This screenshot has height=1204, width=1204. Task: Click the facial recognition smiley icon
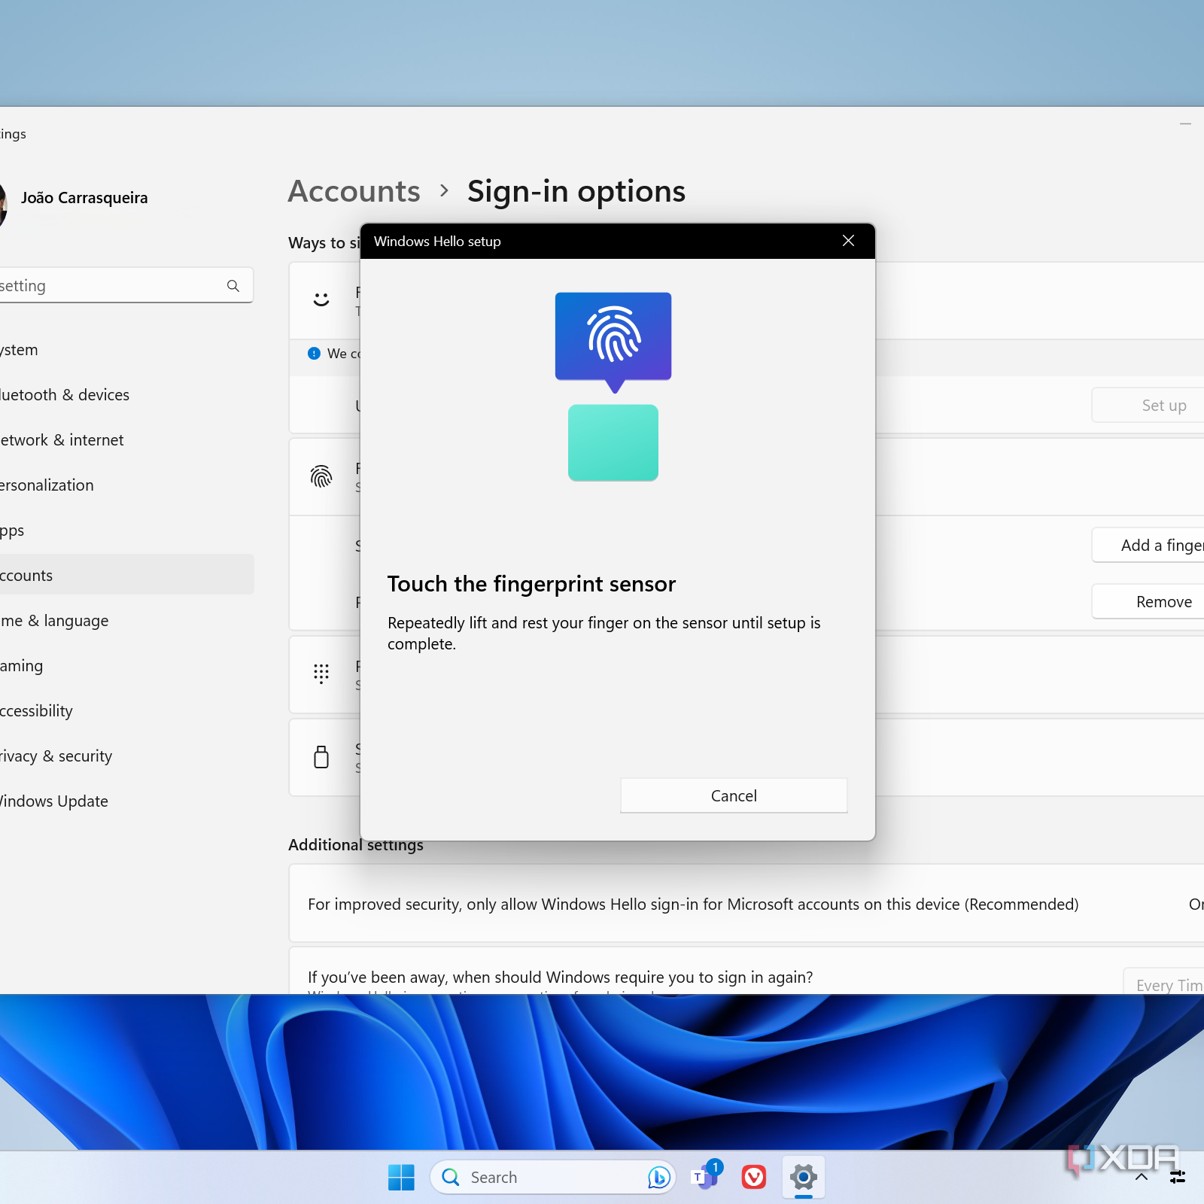pos(321,299)
